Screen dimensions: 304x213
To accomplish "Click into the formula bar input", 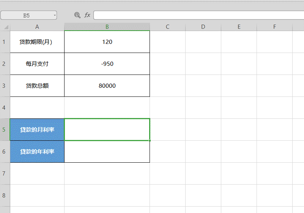I will (x=197, y=15).
